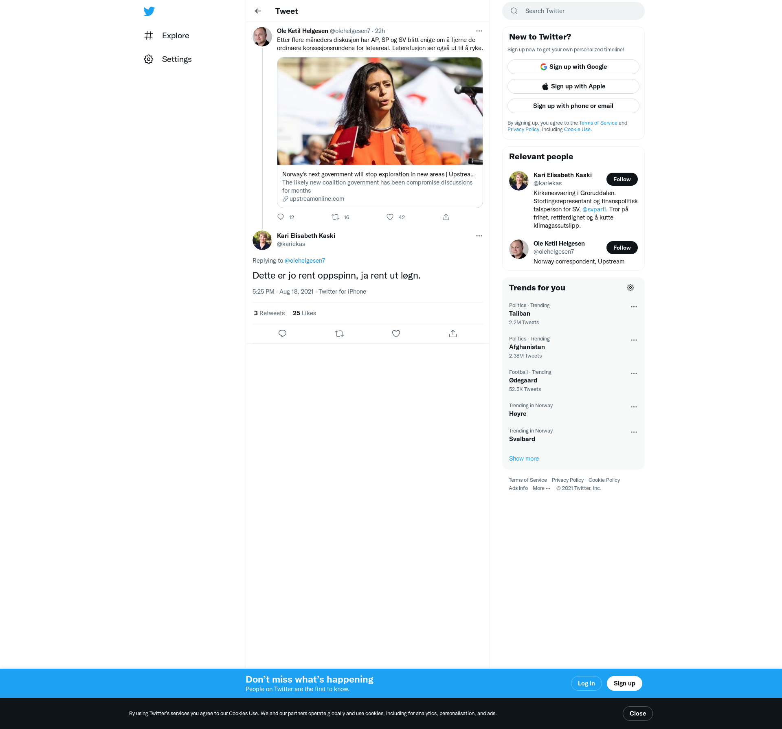This screenshot has width=782, height=729.
Task: Open Ole Ketil Helgesen avatar in Relevant people
Action: click(519, 249)
